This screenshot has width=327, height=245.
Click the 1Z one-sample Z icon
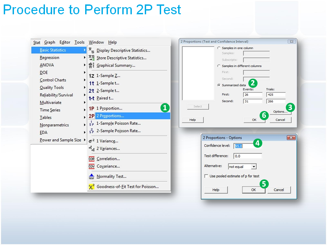point(91,76)
